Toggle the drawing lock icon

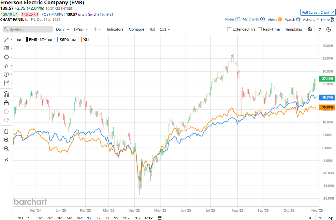(6, 103)
